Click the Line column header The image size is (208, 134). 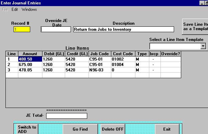[12, 54]
